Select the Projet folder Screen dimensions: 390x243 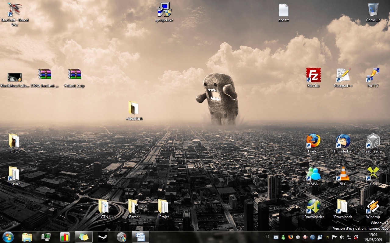pyautogui.click(x=164, y=209)
